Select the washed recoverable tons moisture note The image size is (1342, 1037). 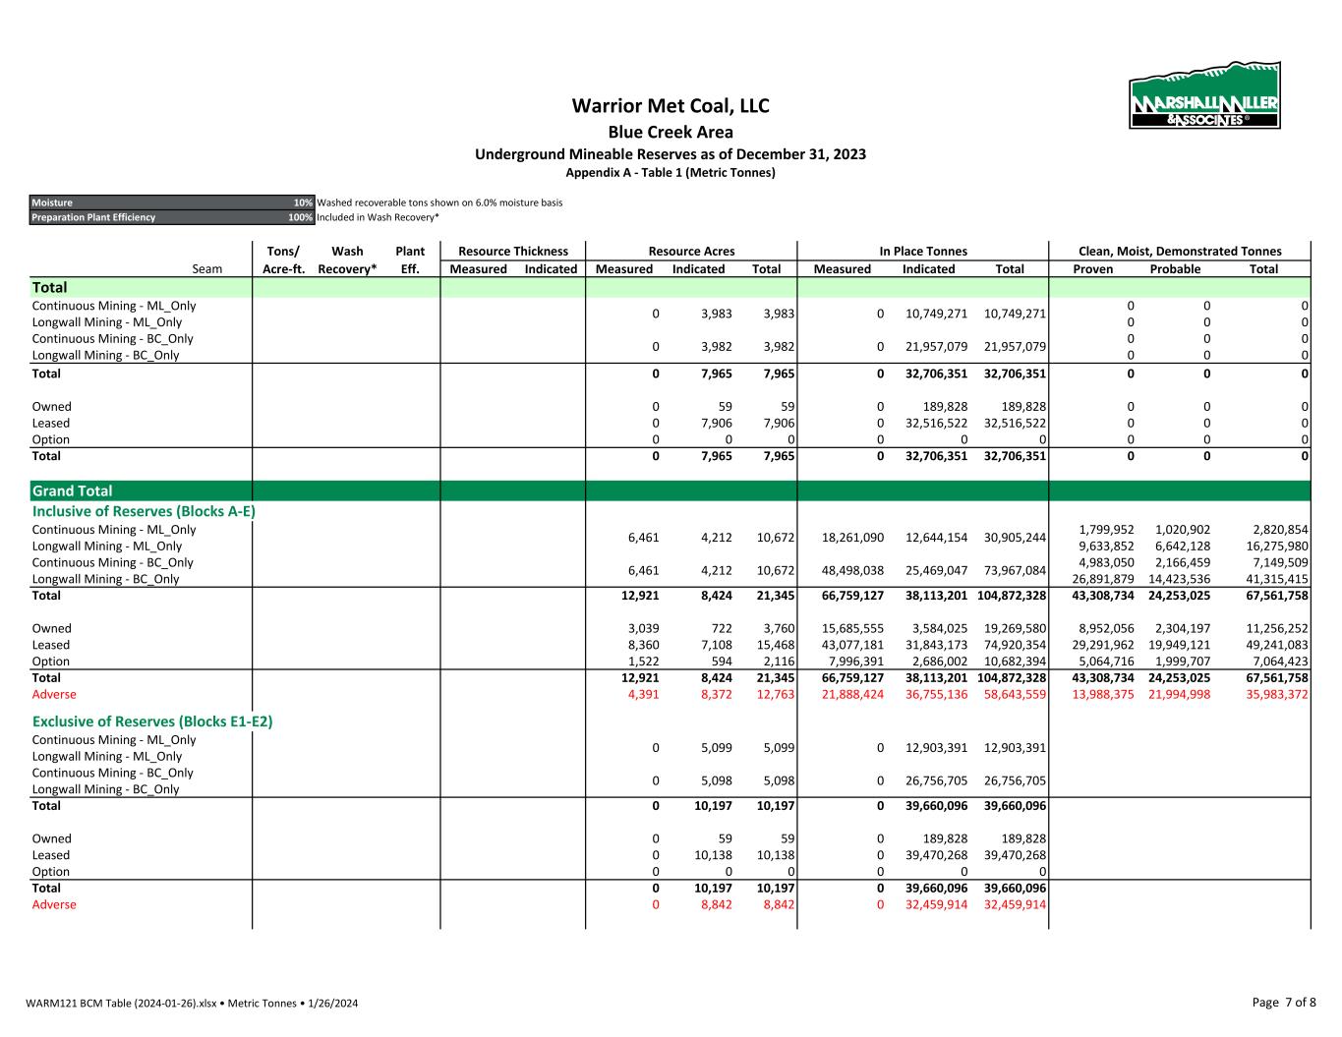(x=439, y=202)
